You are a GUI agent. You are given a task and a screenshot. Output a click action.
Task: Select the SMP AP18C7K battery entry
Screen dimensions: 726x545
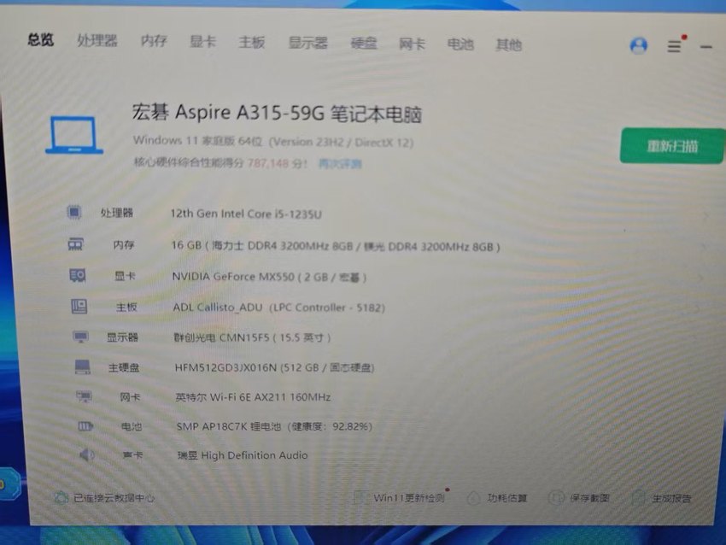(x=274, y=426)
